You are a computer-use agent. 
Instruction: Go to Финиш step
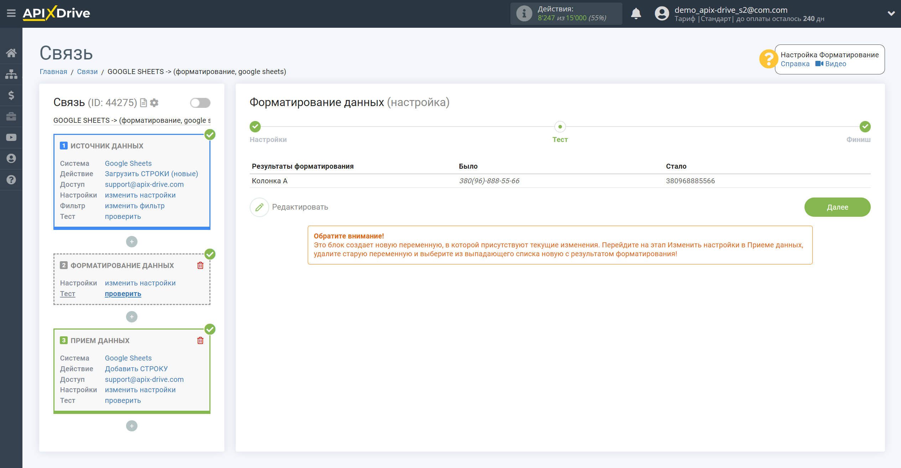coord(865,127)
